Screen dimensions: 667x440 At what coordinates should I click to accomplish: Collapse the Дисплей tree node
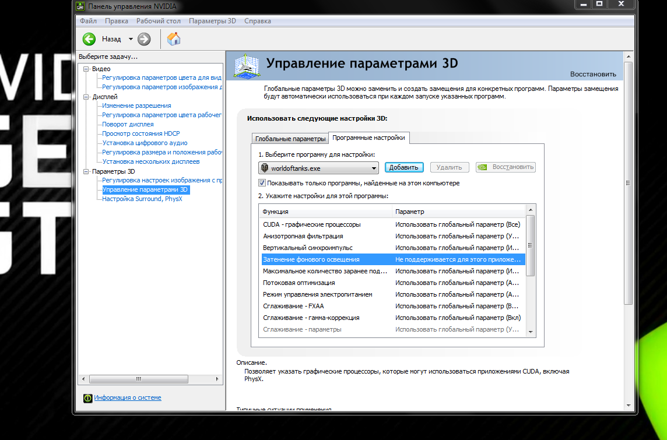pyautogui.click(x=86, y=97)
